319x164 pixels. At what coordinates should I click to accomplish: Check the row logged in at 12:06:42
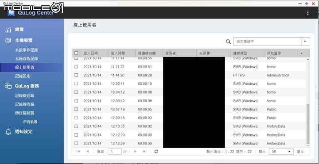click(x=76, y=101)
